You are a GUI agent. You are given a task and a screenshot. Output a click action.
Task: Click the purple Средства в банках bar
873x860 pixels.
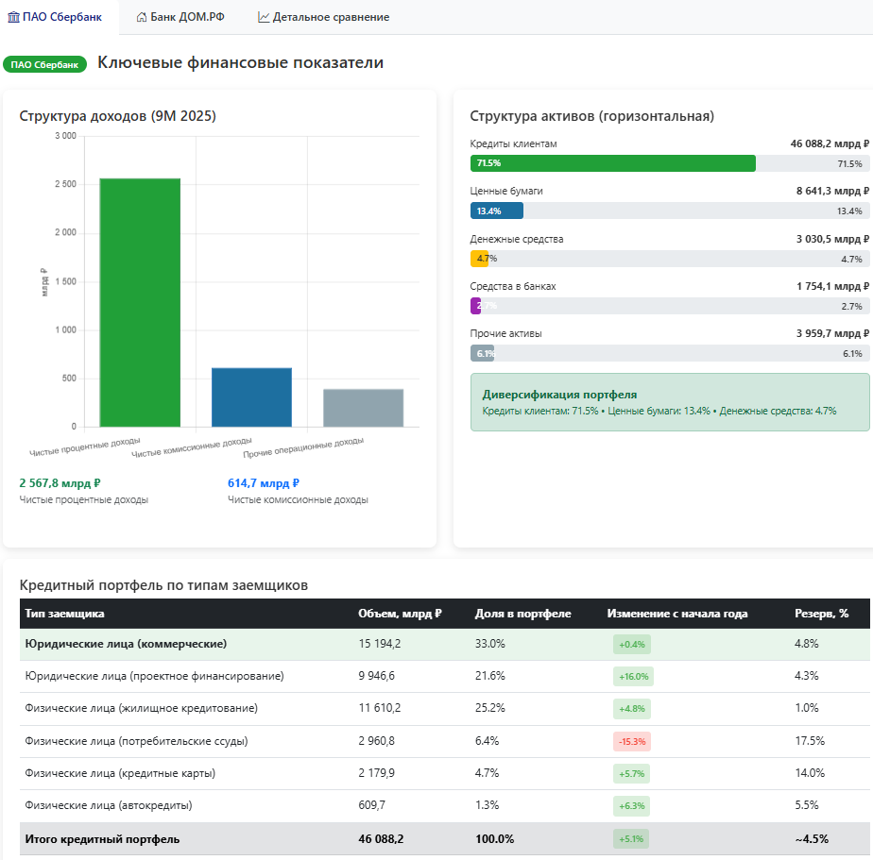[476, 306]
